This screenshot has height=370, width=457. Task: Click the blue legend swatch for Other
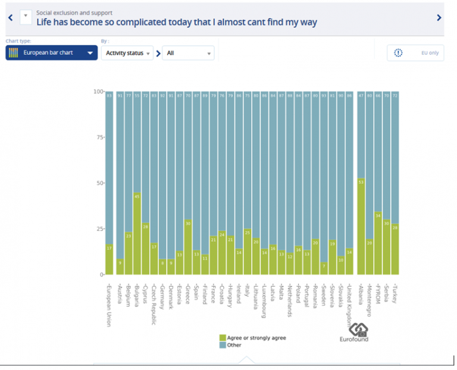coord(223,345)
